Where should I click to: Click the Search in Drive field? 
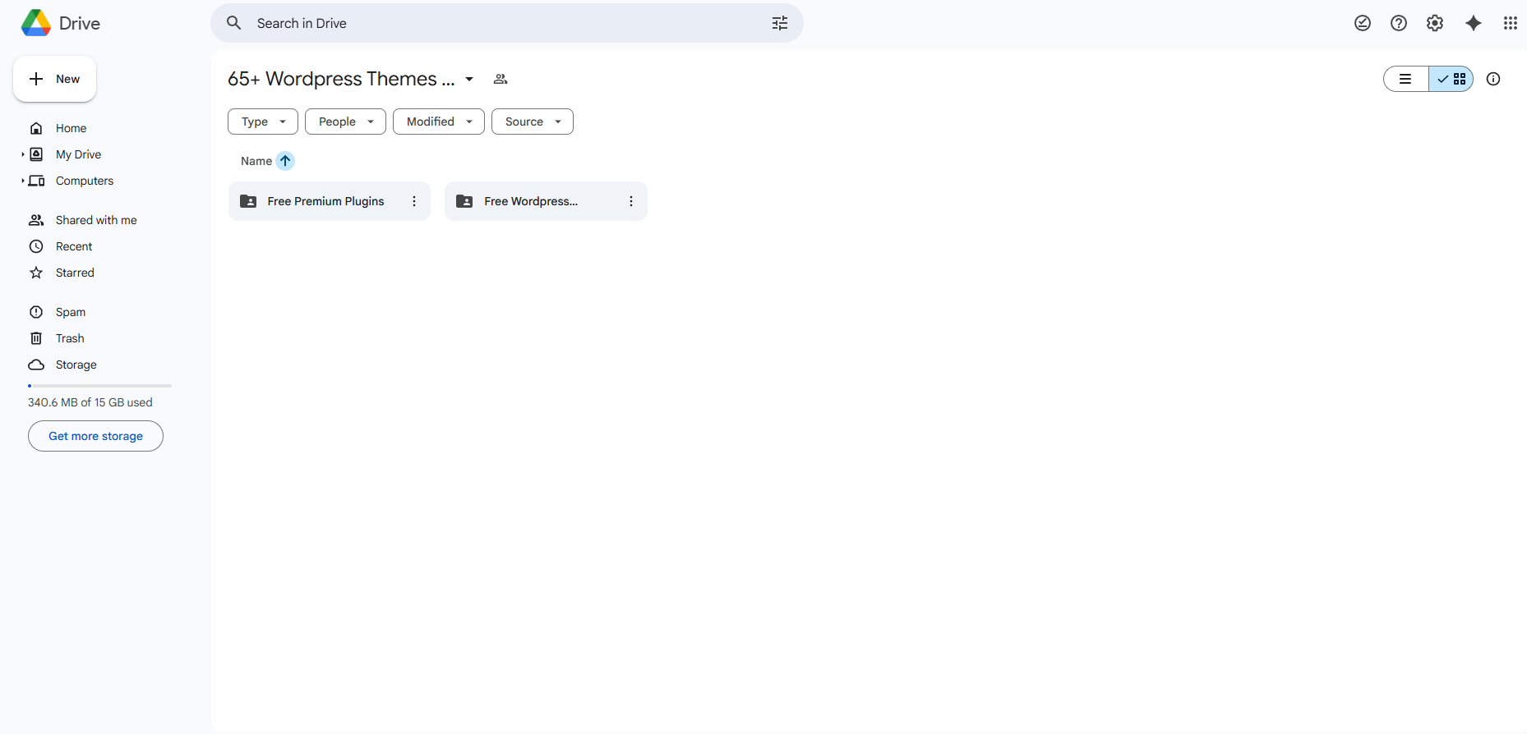pyautogui.click(x=507, y=23)
